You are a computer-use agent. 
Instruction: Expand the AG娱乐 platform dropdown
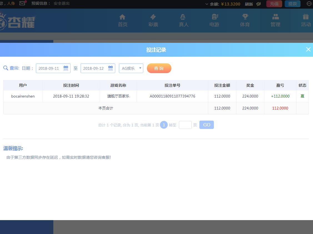click(x=131, y=68)
